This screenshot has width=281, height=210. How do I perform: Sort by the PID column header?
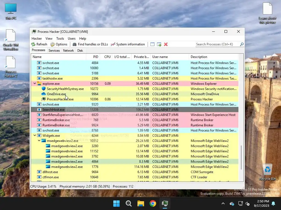93,57
